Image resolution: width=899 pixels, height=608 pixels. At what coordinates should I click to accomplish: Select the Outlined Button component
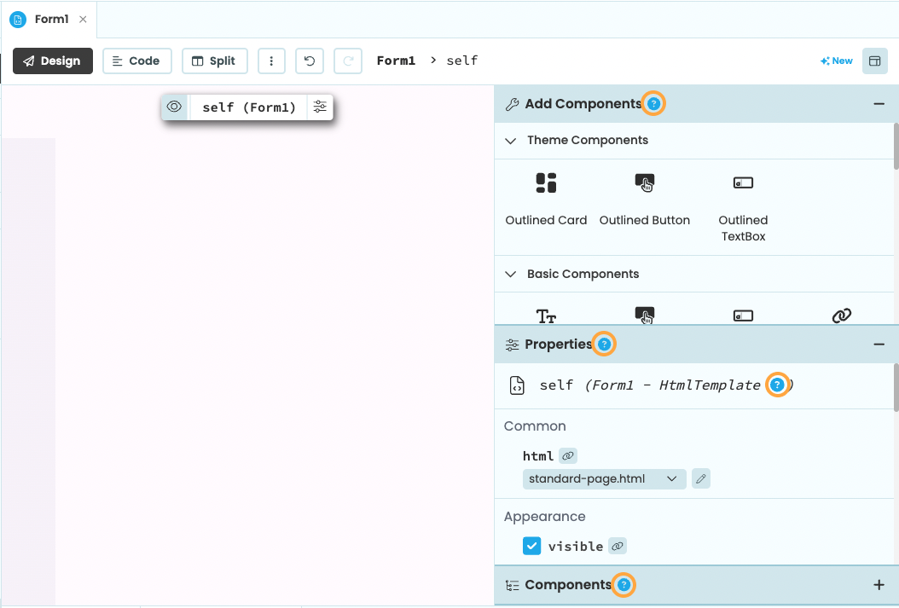point(645,182)
